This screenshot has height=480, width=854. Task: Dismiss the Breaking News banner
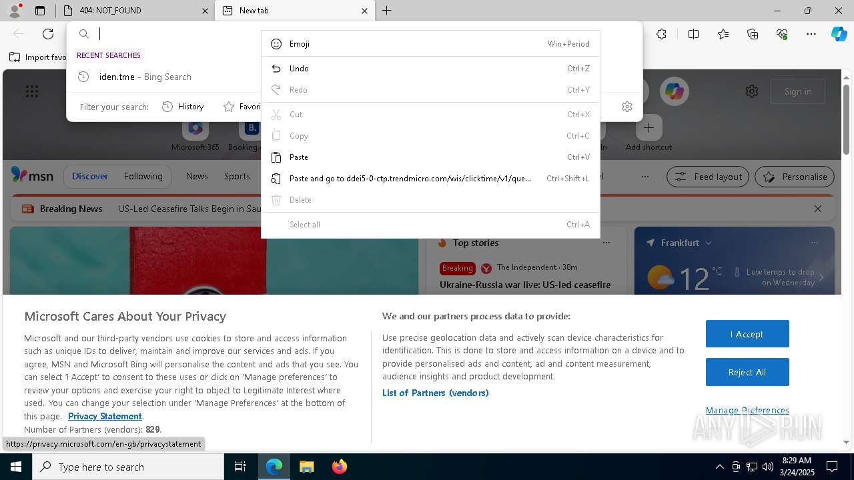coord(818,209)
